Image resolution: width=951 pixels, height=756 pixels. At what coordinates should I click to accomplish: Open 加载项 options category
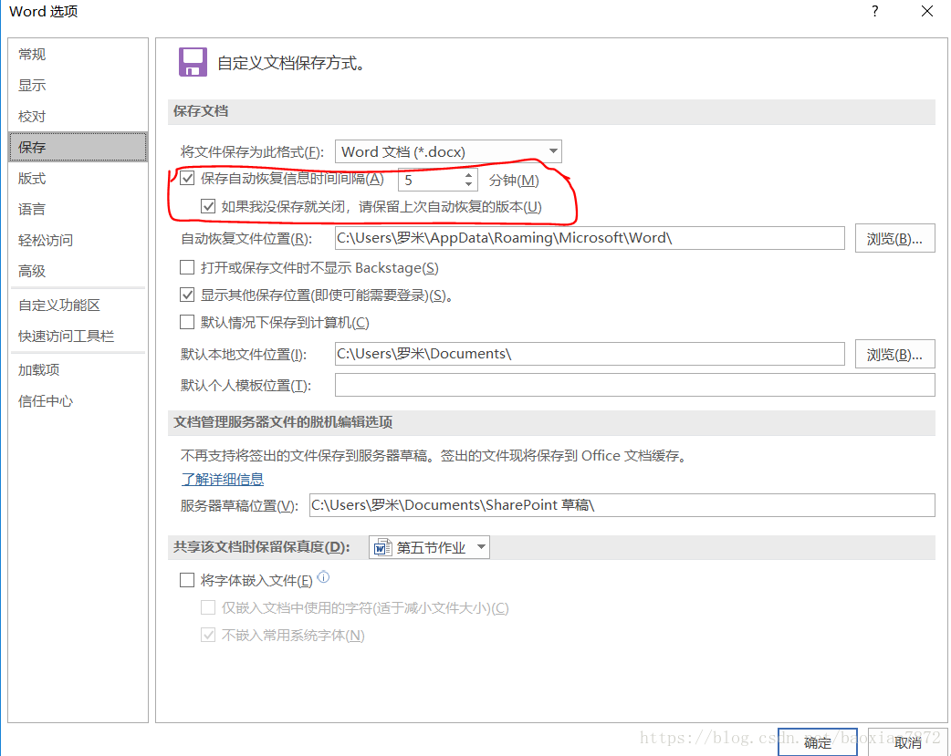(x=78, y=370)
